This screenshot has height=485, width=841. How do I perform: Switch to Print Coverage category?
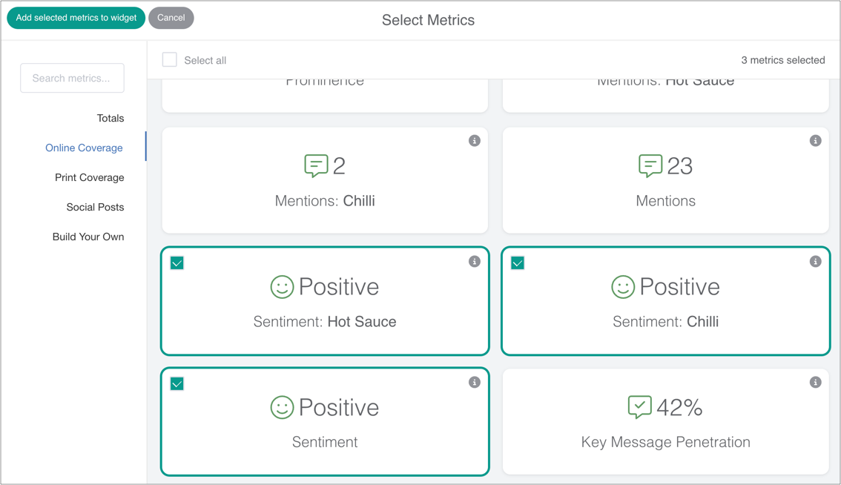pos(89,177)
